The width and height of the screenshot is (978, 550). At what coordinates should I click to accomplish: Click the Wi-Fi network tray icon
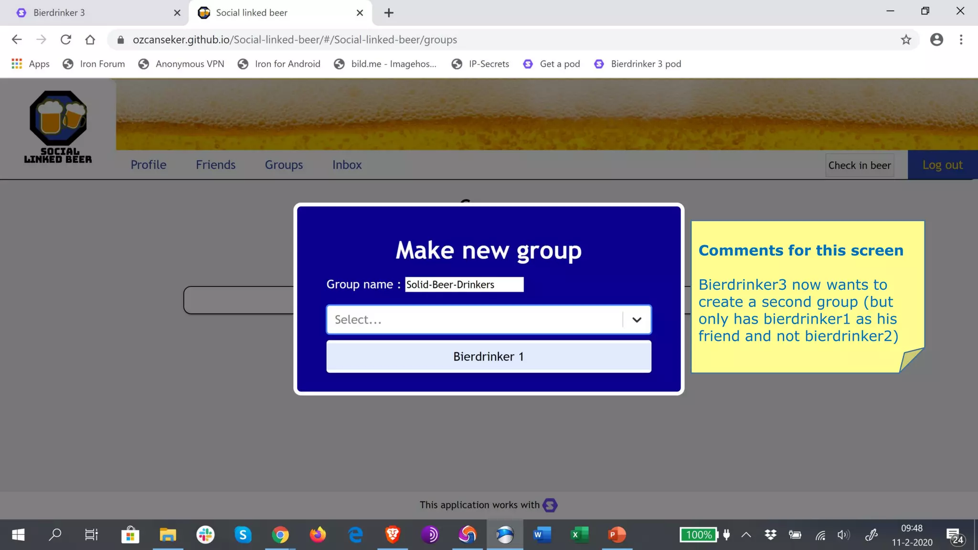[x=820, y=535]
